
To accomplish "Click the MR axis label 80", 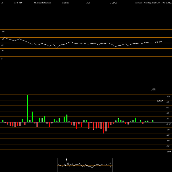I will tap(168, 102).
